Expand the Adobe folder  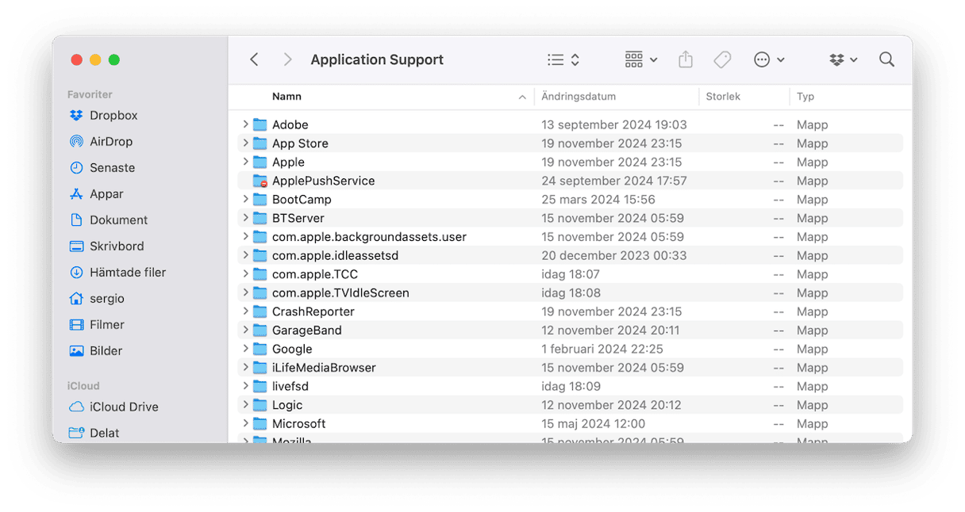tap(245, 124)
